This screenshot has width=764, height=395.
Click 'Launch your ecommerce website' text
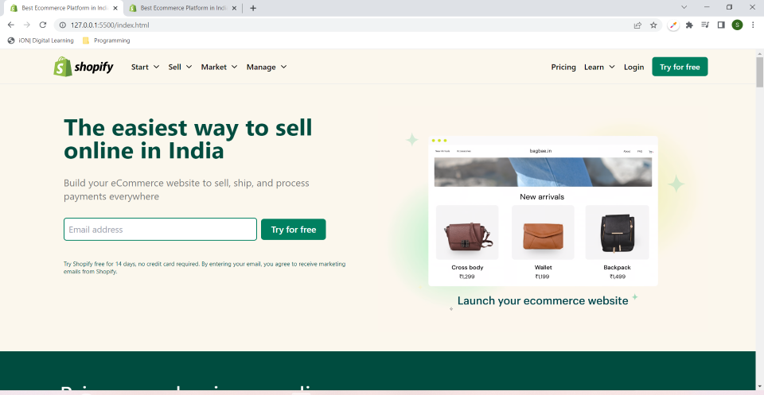click(543, 300)
